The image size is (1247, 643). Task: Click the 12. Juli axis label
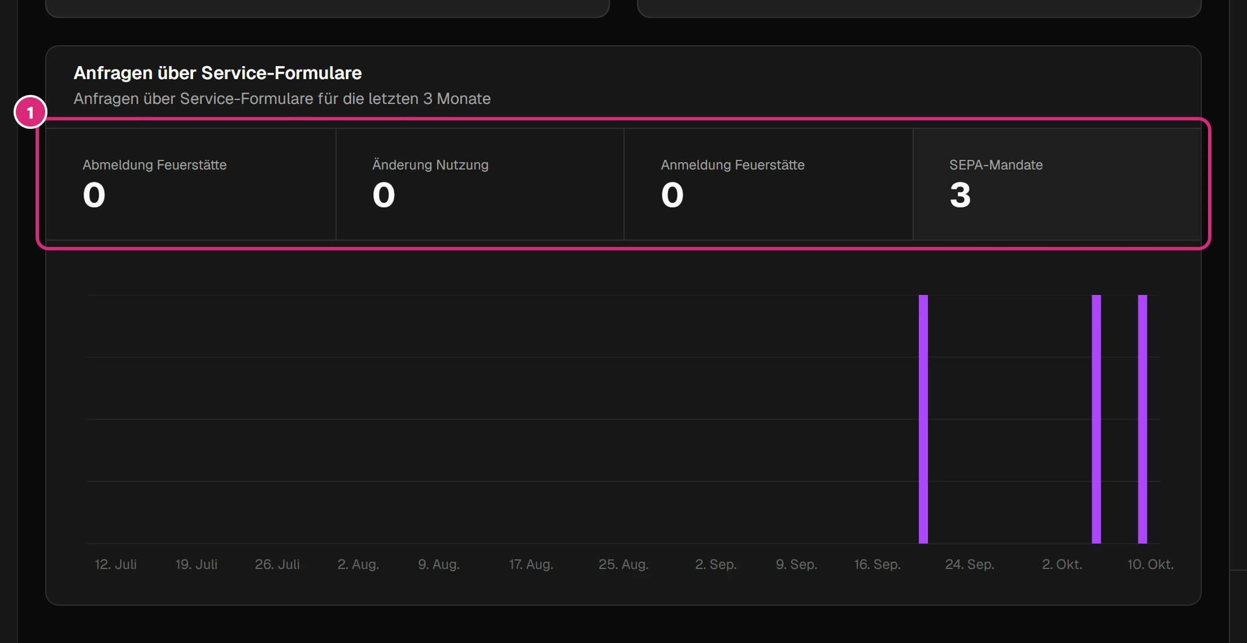point(116,564)
